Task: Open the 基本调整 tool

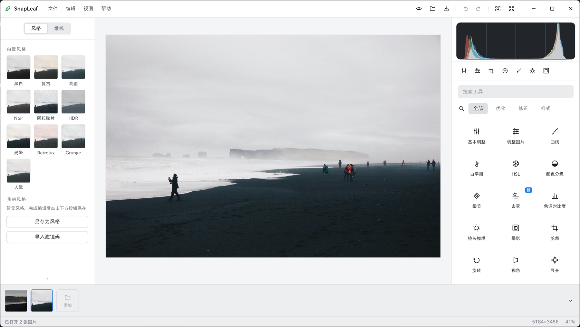Action: click(x=477, y=136)
